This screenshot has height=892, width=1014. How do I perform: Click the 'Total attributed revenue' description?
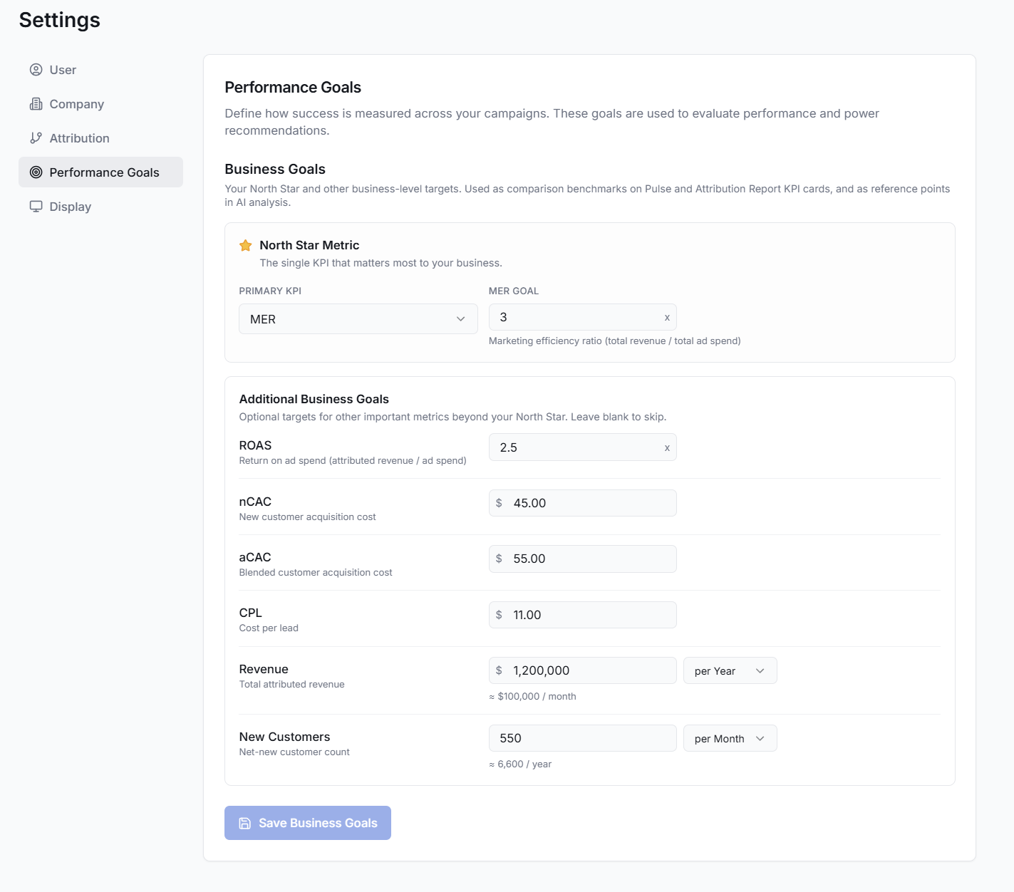(291, 684)
